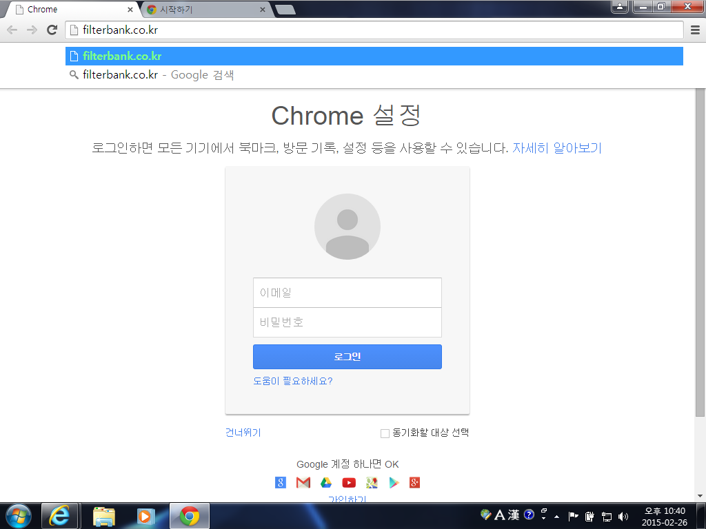Click the Gmail icon

[303, 483]
